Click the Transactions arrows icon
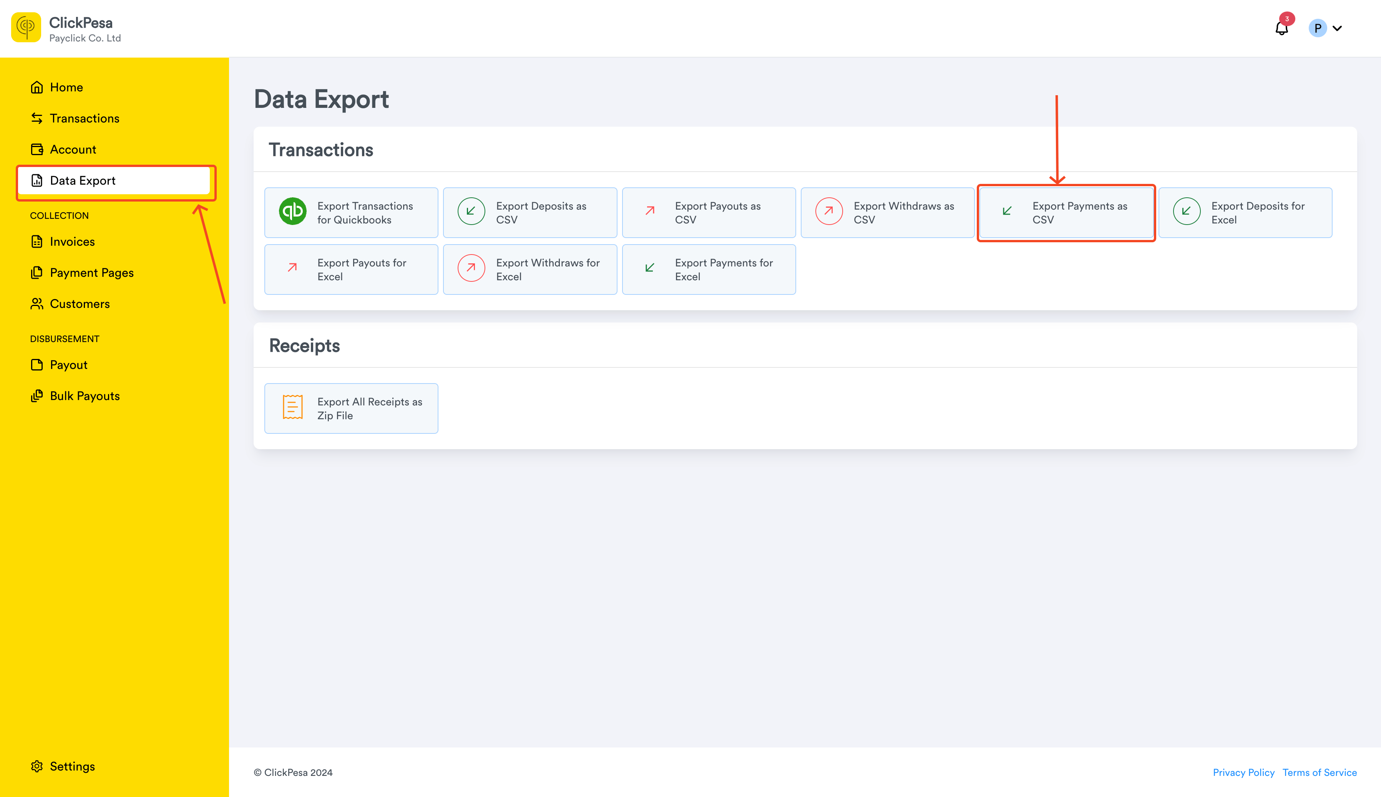 click(37, 119)
